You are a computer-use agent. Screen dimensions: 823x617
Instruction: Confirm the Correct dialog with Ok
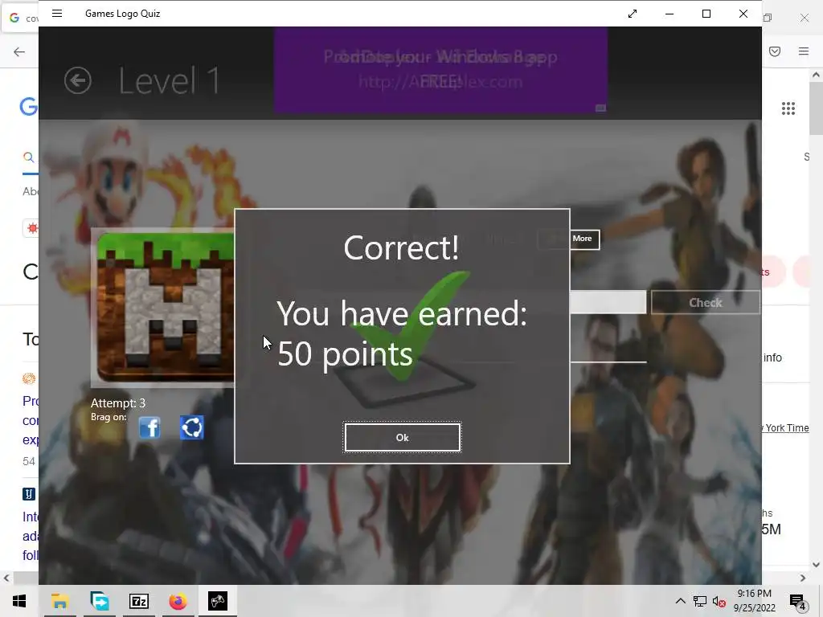point(403,437)
